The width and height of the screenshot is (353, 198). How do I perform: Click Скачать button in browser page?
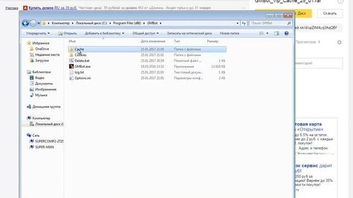(330, 13)
